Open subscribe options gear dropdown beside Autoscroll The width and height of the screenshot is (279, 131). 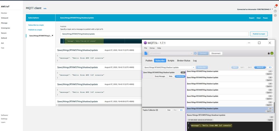(x=270, y=67)
